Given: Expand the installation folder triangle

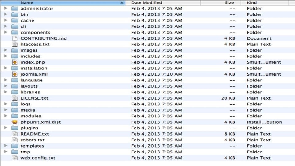Looking at the screenshot, I should [x=6, y=68].
